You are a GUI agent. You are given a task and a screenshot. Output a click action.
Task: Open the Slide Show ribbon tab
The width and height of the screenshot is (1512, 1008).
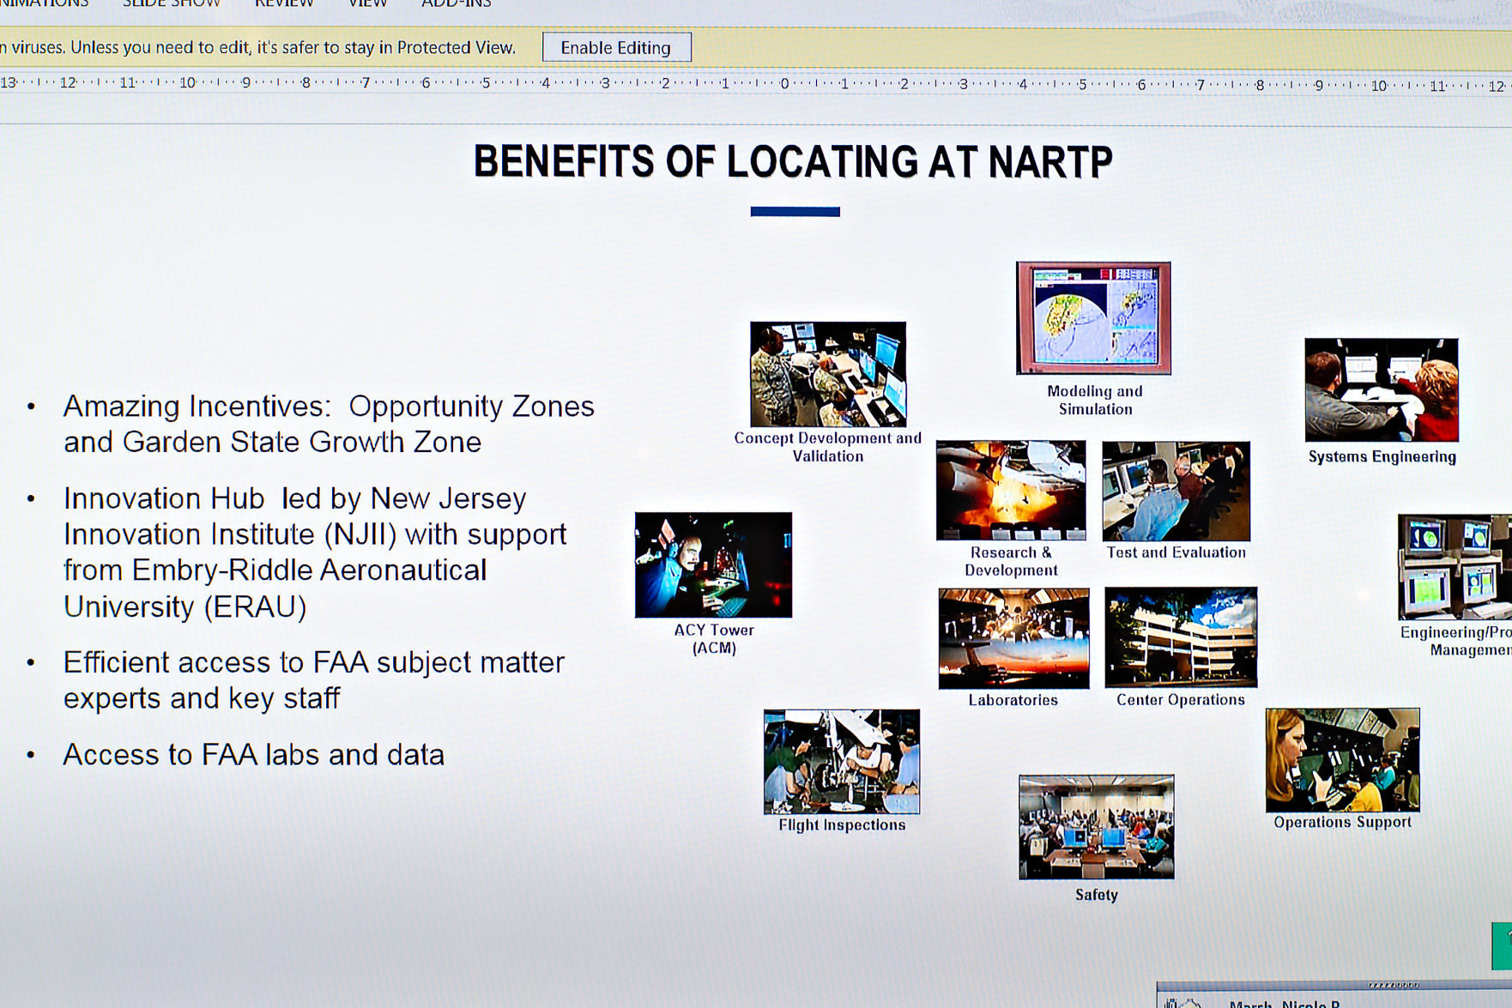[172, 3]
